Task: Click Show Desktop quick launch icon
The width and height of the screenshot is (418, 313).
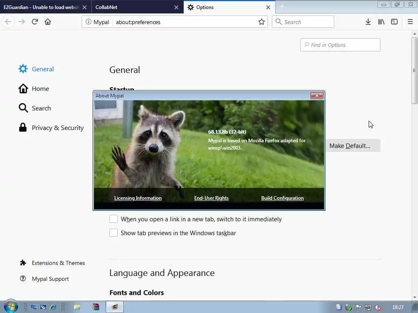Action: [x=33, y=307]
